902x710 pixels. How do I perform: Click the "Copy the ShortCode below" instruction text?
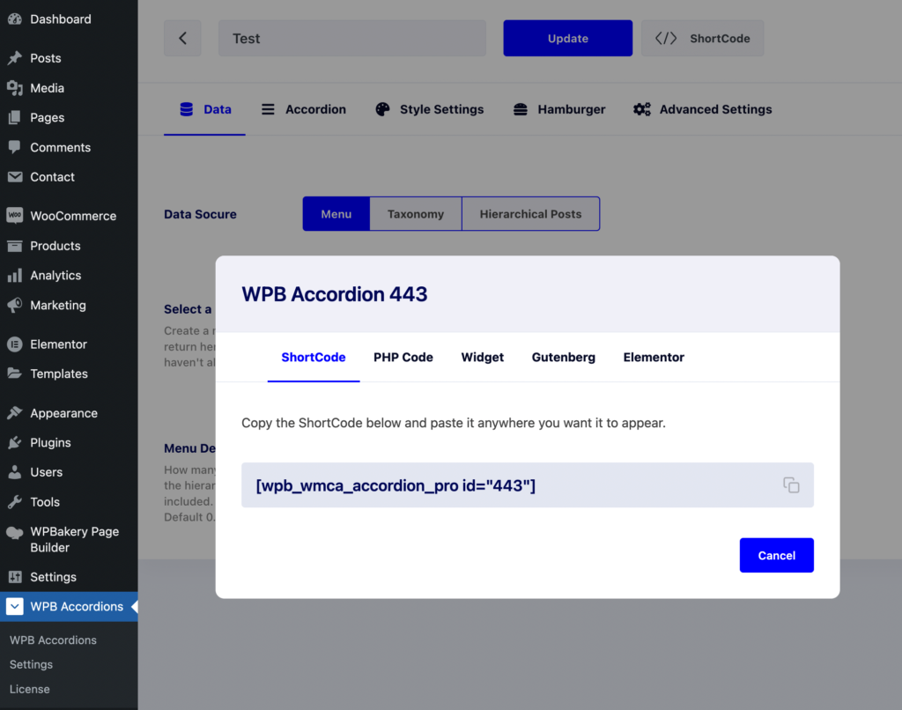(x=454, y=423)
